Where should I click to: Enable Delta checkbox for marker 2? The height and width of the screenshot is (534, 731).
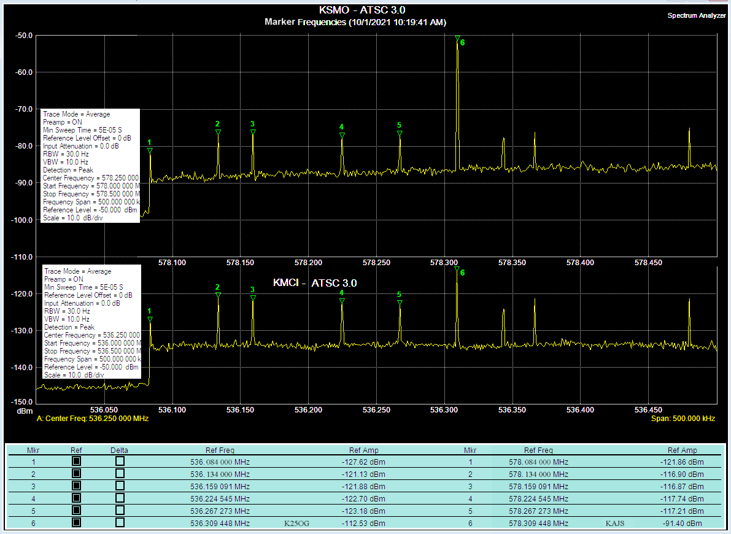pyautogui.click(x=120, y=473)
